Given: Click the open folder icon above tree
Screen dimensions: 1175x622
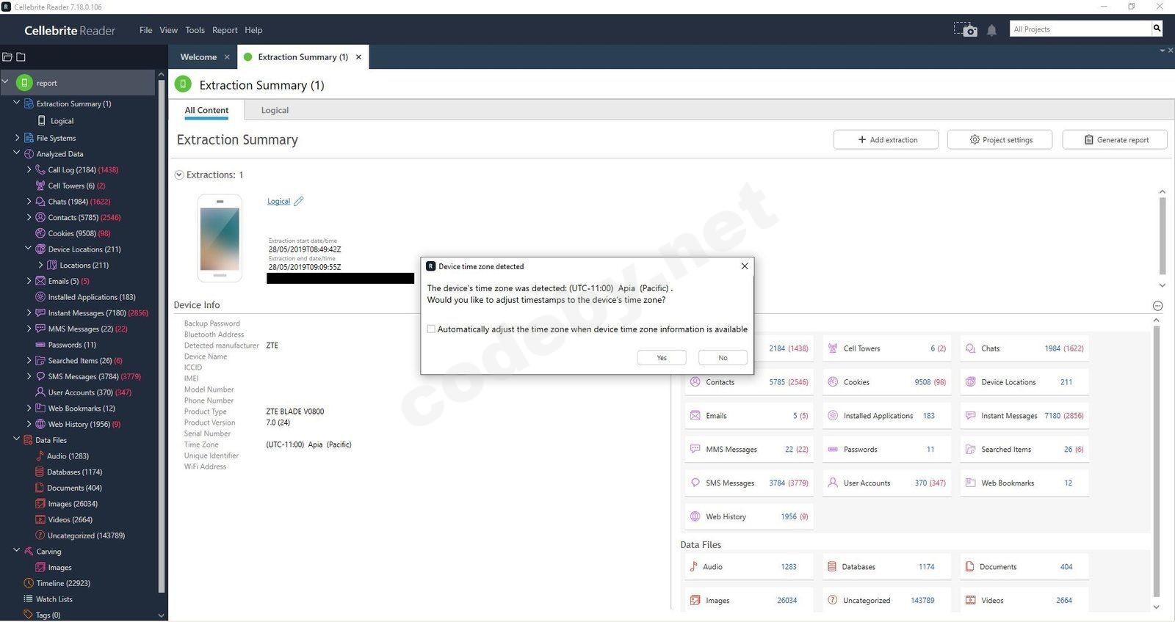Looking at the screenshot, I should click(x=7, y=57).
